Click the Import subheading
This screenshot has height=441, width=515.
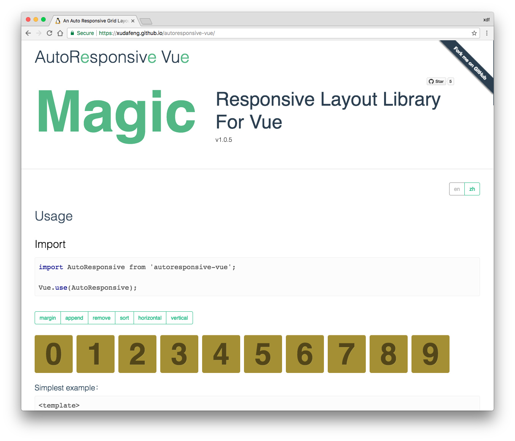pos(50,244)
